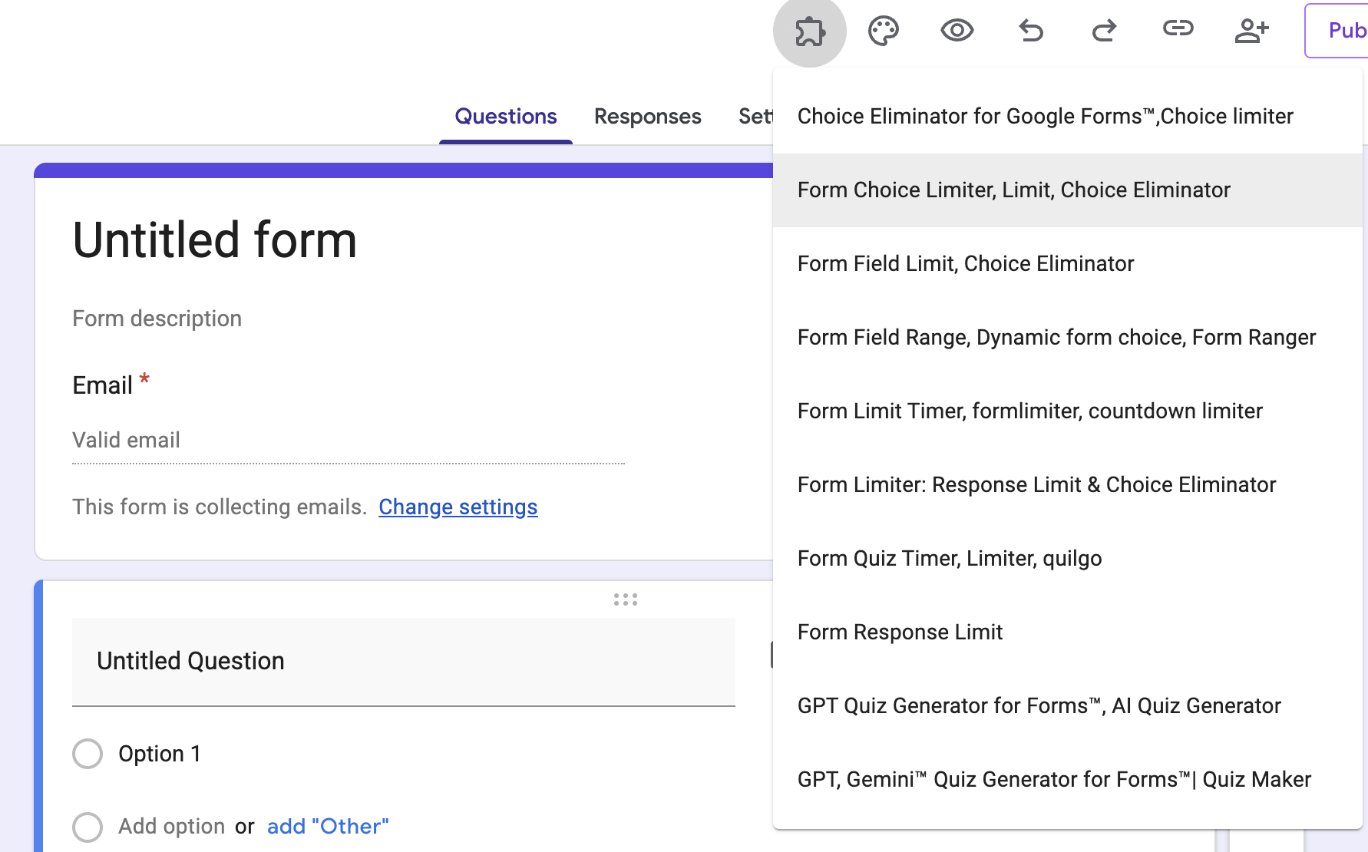Viewport: 1368px width, 852px height.
Task: Add collaborators via person-plus icon
Action: point(1251,31)
